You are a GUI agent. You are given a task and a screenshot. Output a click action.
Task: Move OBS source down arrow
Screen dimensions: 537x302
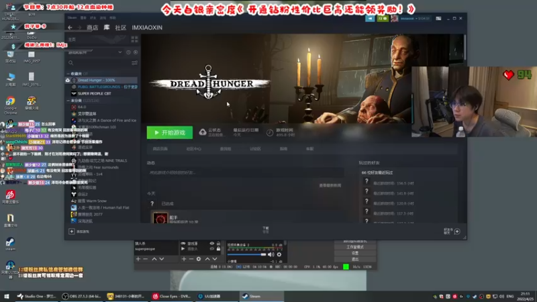pos(215,259)
